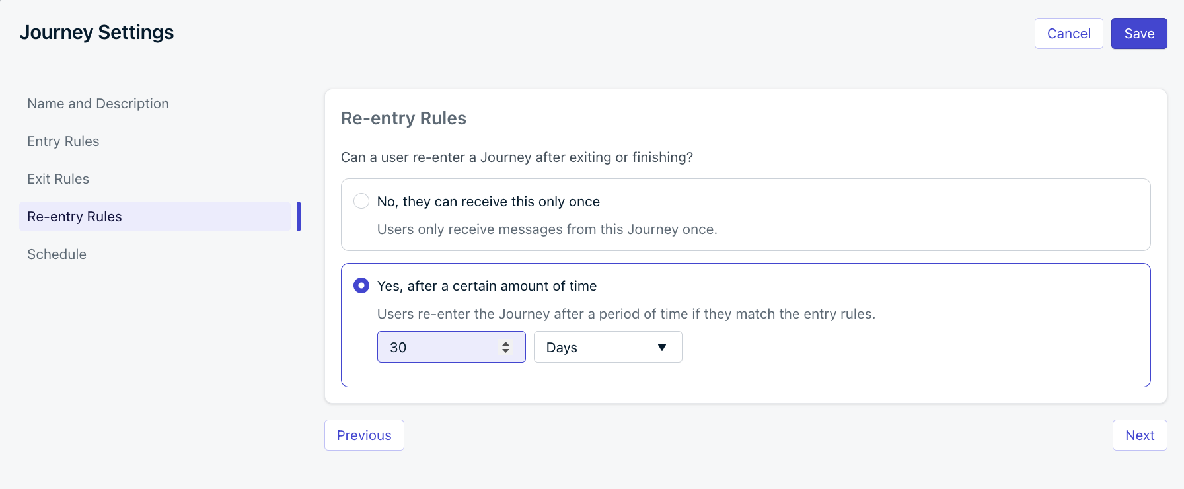
Task: Open the Days dropdown
Action: [x=607, y=347]
